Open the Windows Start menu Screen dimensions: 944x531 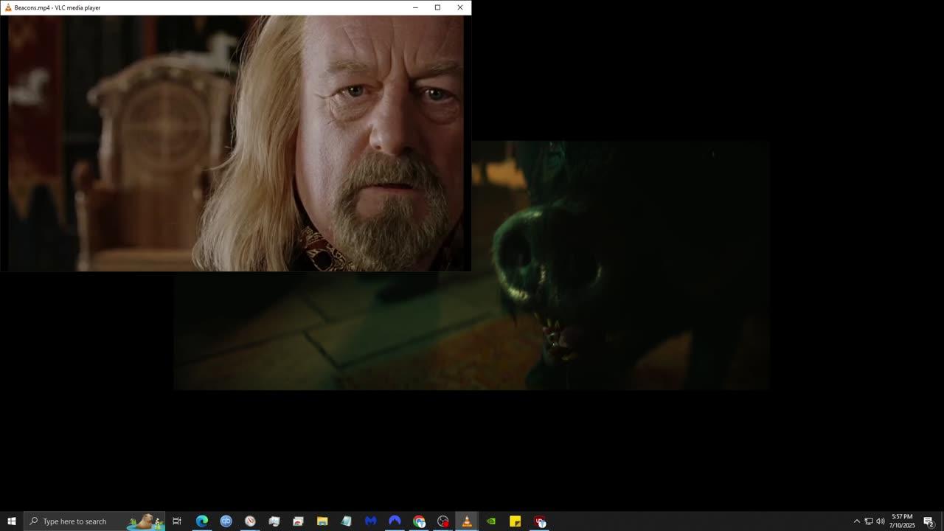(12, 521)
